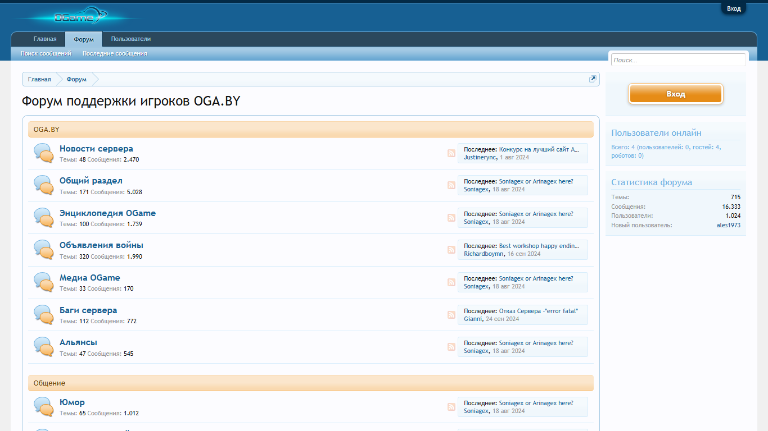Go to Форум in the breadcrumb

[x=76, y=79]
